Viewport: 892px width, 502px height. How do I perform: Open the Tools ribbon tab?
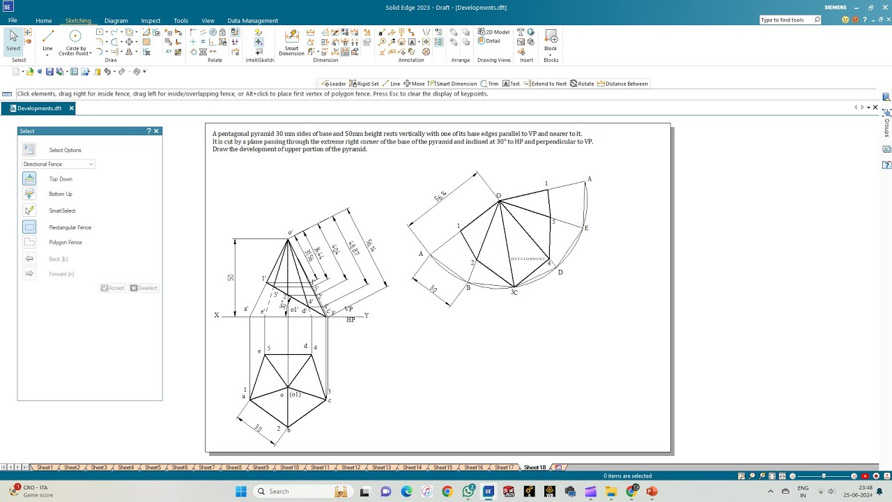tap(180, 21)
